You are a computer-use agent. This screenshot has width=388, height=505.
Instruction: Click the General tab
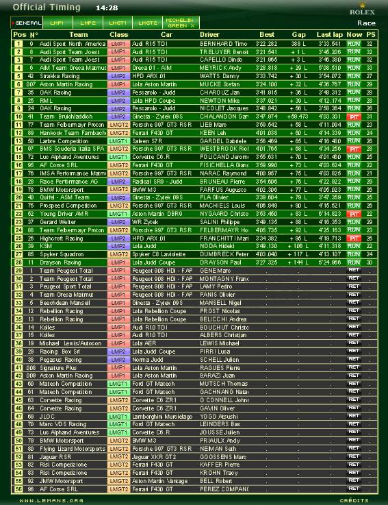point(27,23)
